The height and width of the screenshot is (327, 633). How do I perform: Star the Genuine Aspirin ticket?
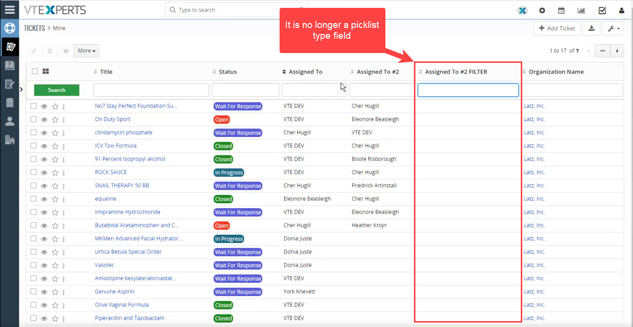click(55, 292)
